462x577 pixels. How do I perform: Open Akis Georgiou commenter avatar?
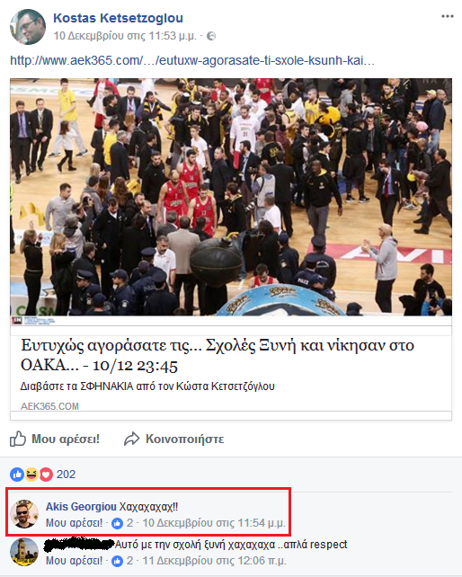(24, 514)
